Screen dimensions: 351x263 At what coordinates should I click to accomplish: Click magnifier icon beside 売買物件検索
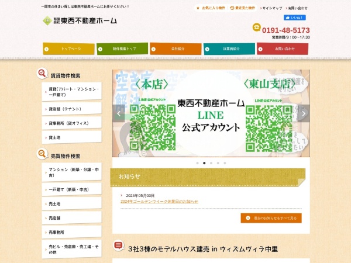point(42,154)
